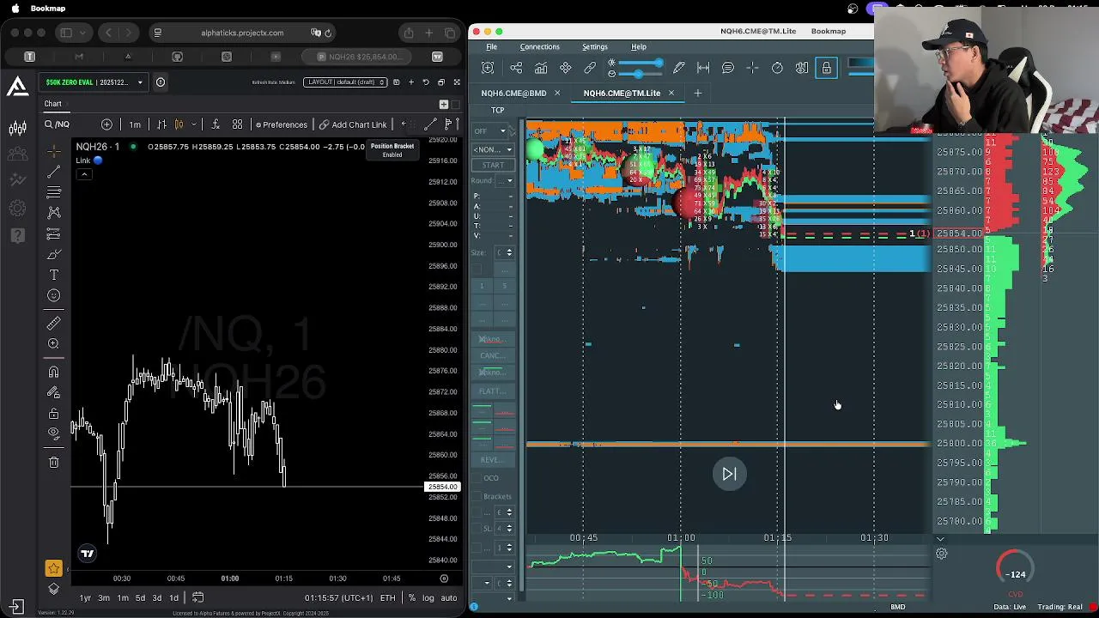The width and height of the screenshot is (1099, 618).
Task: Select Bookmap pencil drawing tool
Action: pyautogui.click(x=678, y=68)
